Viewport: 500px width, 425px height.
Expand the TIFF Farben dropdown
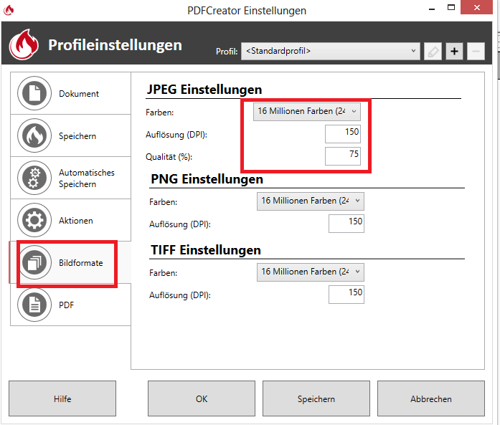point(310,272)
